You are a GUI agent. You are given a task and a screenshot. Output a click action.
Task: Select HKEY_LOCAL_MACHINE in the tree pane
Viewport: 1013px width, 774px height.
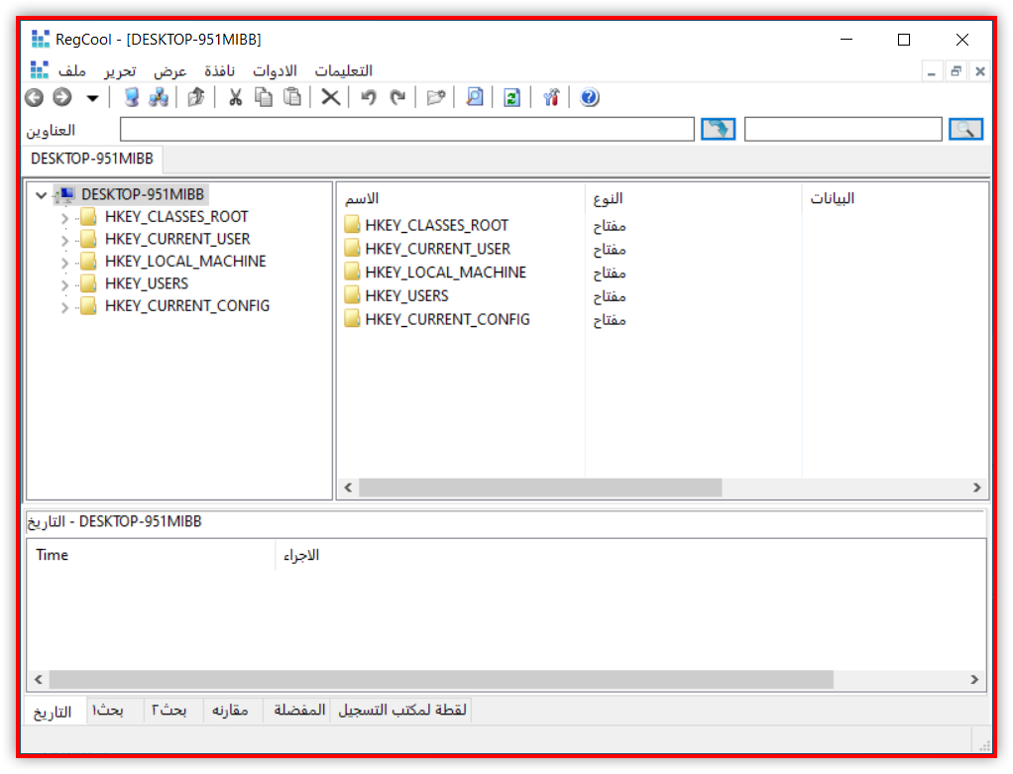pos(185,261)
